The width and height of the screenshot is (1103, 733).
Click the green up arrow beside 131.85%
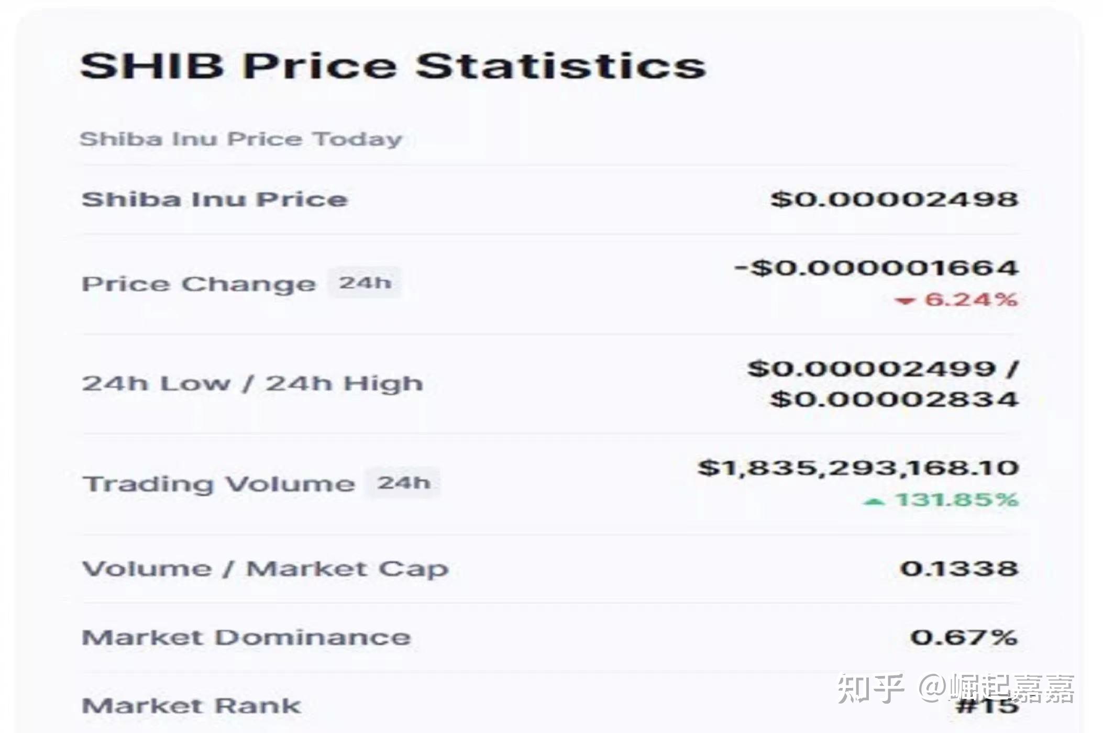[x=874, y=502]
